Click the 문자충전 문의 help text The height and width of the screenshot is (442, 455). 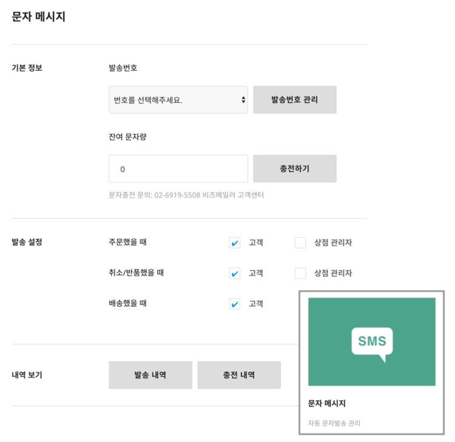(186, 195)
